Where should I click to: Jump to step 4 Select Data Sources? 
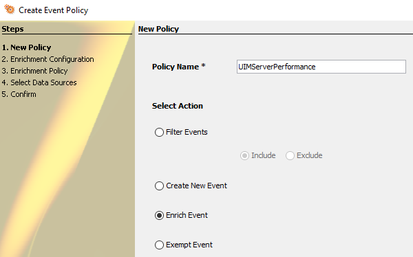pyautogui.click(x=39, y=82)
